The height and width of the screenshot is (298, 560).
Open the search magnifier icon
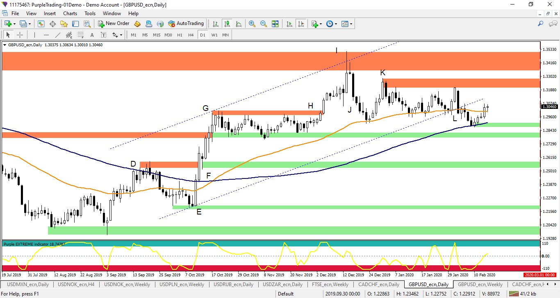pos(541,24)
